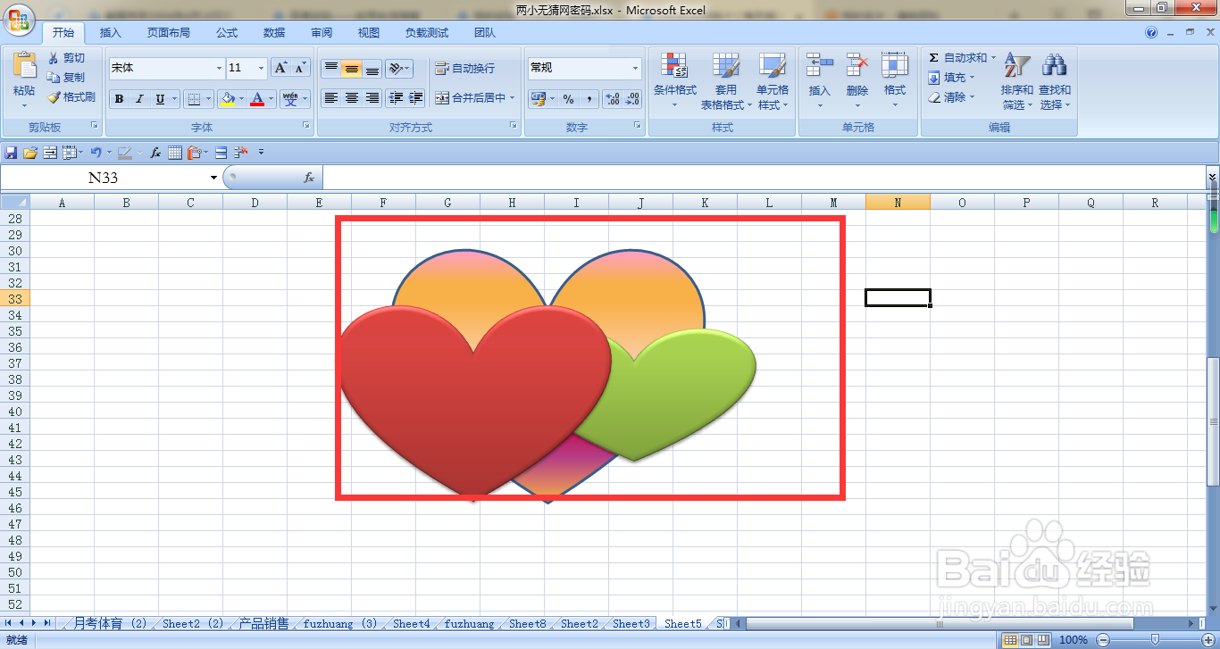Open the Review (审阅) tab

click(x=322, y=33)
